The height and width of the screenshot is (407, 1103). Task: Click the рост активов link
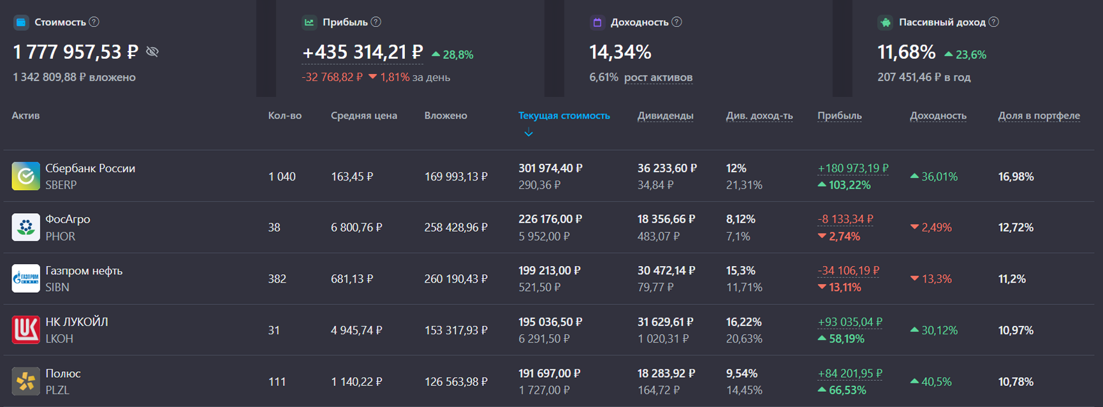658,77
